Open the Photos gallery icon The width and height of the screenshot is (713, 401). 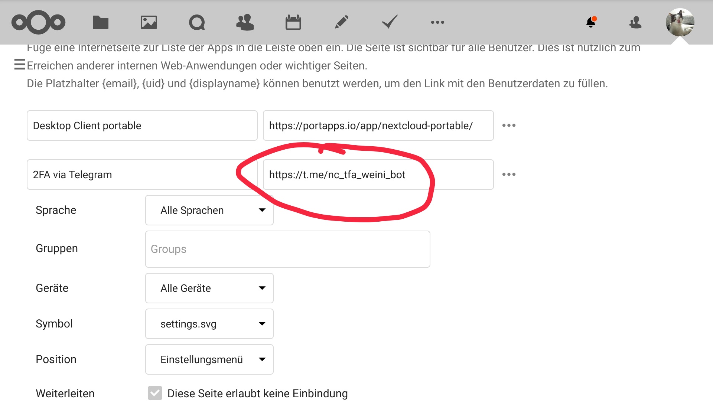[149, 22]
